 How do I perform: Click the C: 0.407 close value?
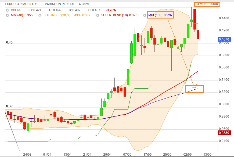click(94, 10)
